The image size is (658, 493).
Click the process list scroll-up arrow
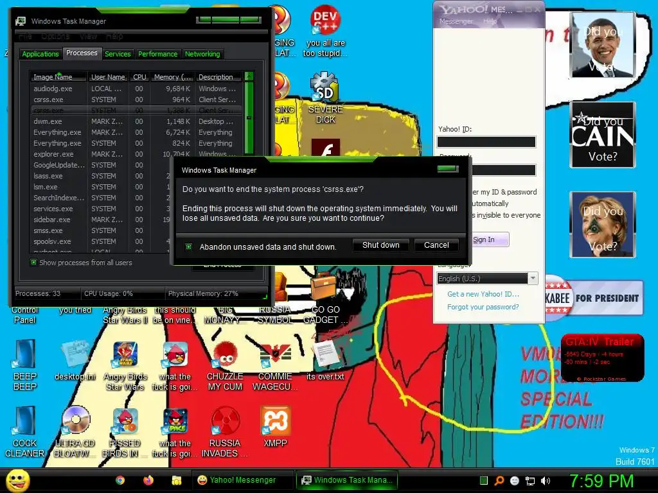[249, 76]
